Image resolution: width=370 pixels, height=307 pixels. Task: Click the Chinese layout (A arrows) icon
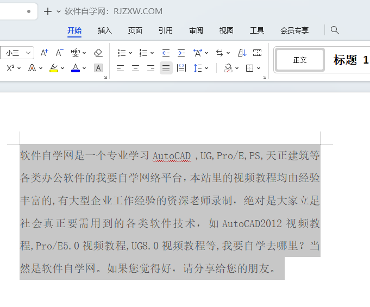click(198, 53)
